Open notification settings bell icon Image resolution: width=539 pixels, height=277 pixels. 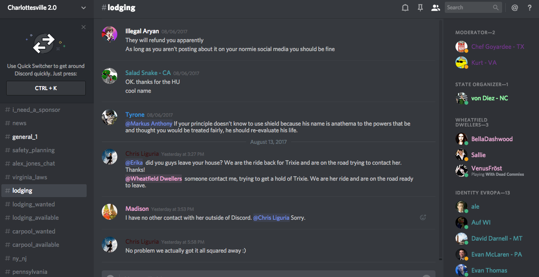pos(405,8)
